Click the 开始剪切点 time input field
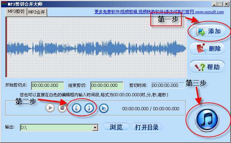The height and width of the screenshot is (143, 231). point(47,85)
